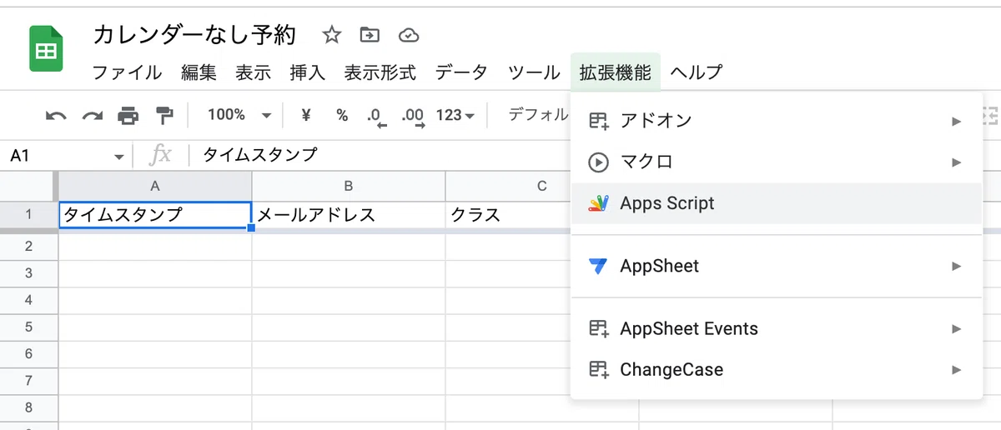Click the fx formula icon
This screenshot has height=430, width=1001.
click(160, 154)
